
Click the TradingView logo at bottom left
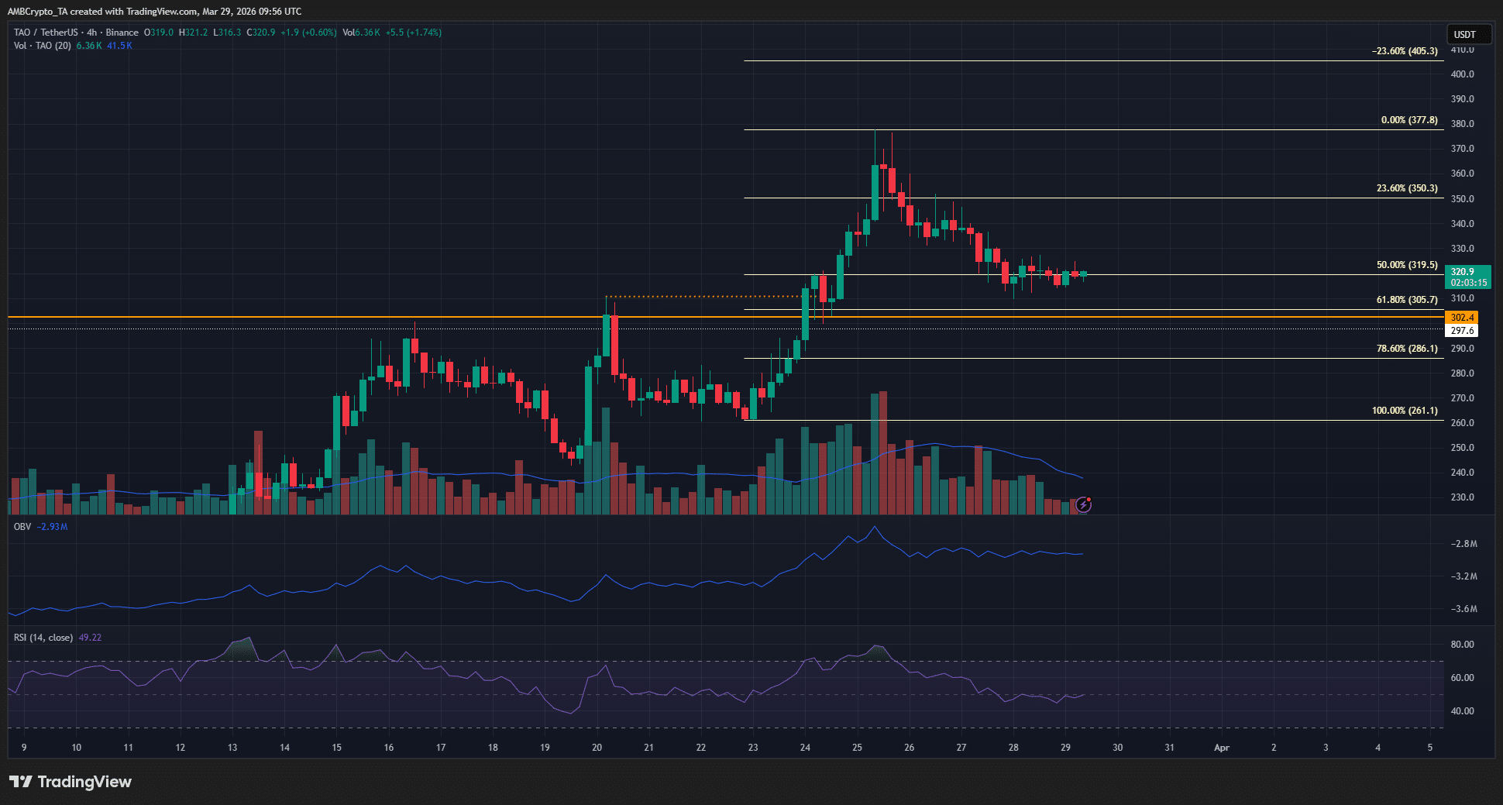click(70, 782)
